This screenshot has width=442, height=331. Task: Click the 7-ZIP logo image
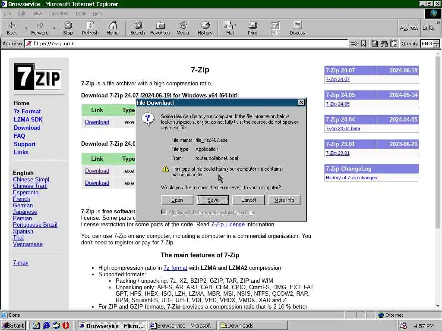click(x=38, y=77)
